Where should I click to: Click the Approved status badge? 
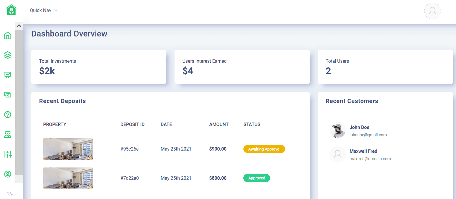pyautogui.click(x=257, y=178)
